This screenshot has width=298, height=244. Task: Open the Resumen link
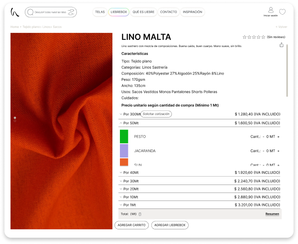pyautogui.click(x=272, y=214)
